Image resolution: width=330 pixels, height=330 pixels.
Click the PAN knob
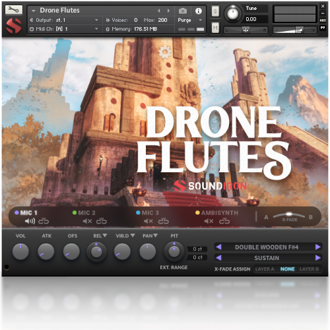pos(148,251)
